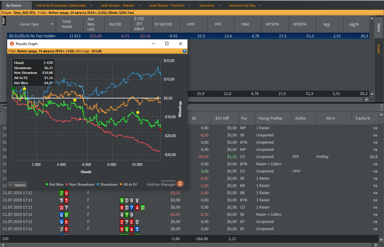This screenshot has width=384, height=247.
Task: Sort by Total Hands column
Action: (66, 24)
